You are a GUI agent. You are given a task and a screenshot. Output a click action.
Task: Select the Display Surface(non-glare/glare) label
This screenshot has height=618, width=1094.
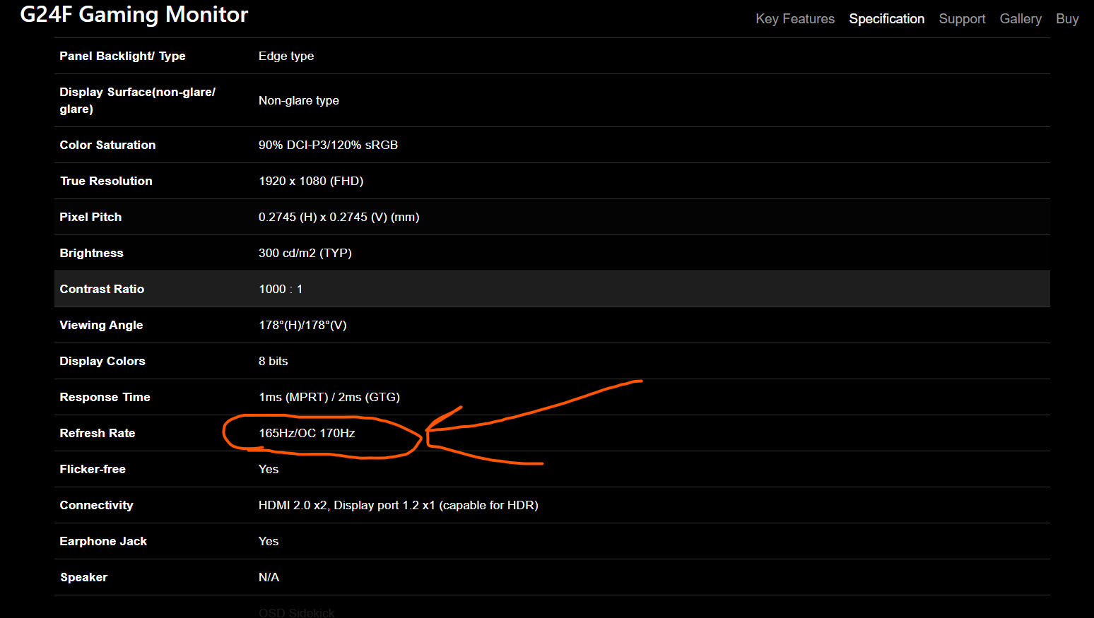pyautogui.click(x=137, y=100)
